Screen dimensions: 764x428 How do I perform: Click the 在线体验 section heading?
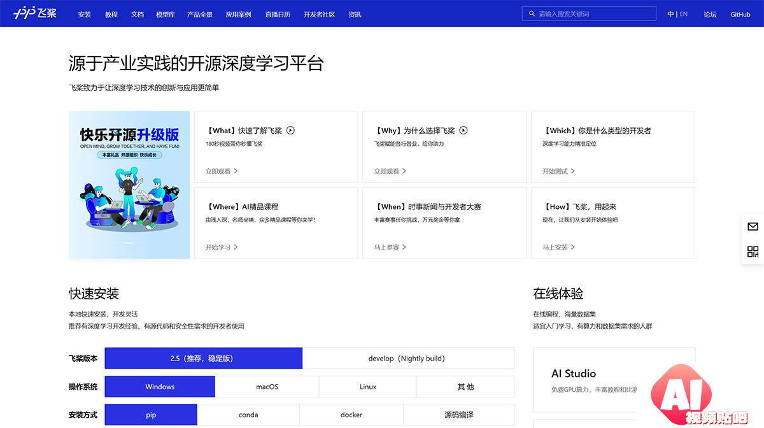pyautogui.click(x=558, y=294)
